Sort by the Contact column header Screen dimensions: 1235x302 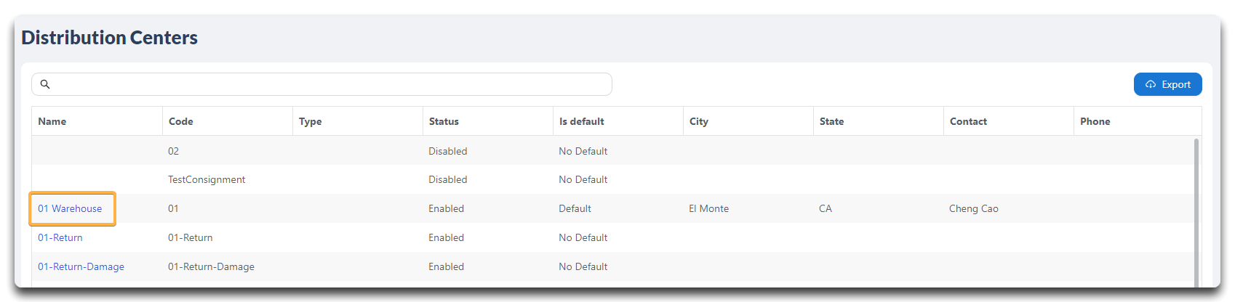969,121
